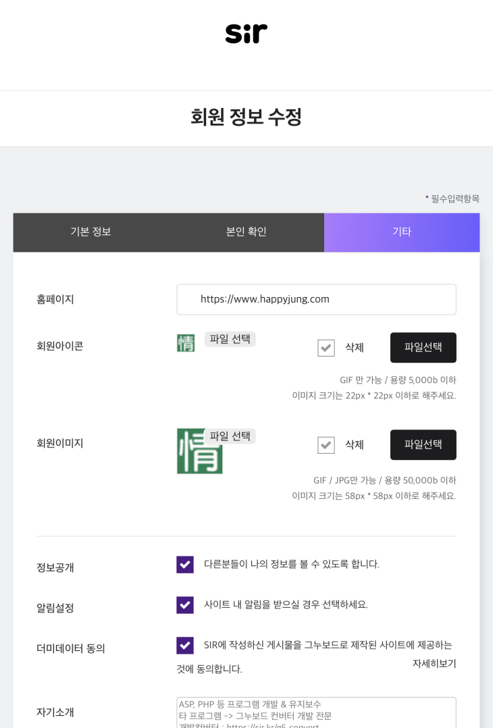Toggle the 더미데이터 동의 checkbox
Image resolution: width=493 pixels, height=728 pixels.
pyautogui.click(x=185, y=646)
